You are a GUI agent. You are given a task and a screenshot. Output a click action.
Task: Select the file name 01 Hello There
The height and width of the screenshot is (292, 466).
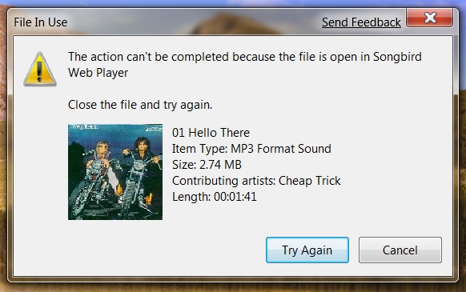[211, 133]
